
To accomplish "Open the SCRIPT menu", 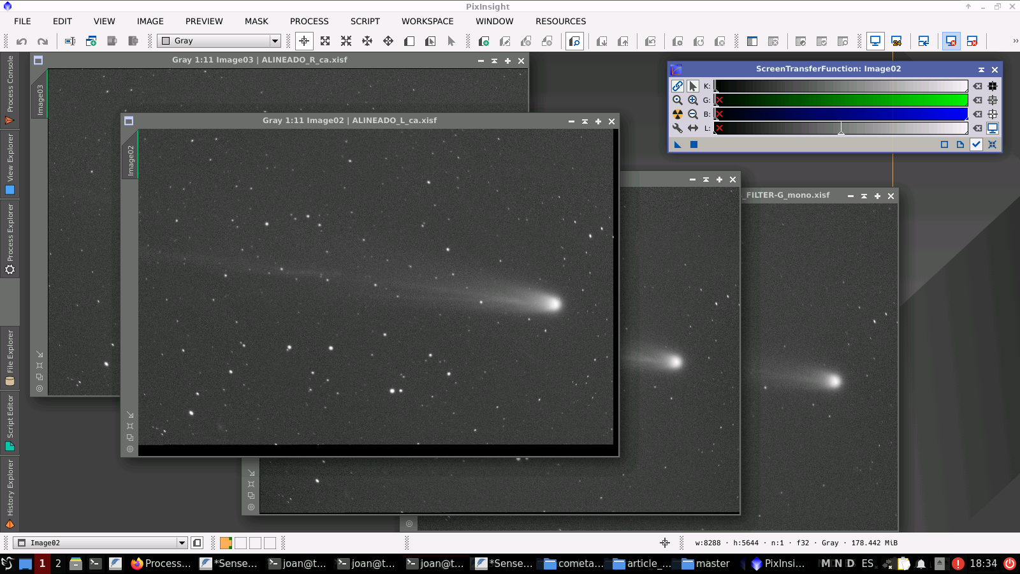I will point(365,21).
